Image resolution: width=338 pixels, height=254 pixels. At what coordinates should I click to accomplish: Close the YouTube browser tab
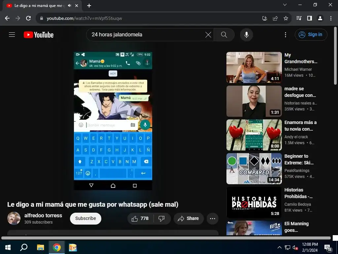77,6
